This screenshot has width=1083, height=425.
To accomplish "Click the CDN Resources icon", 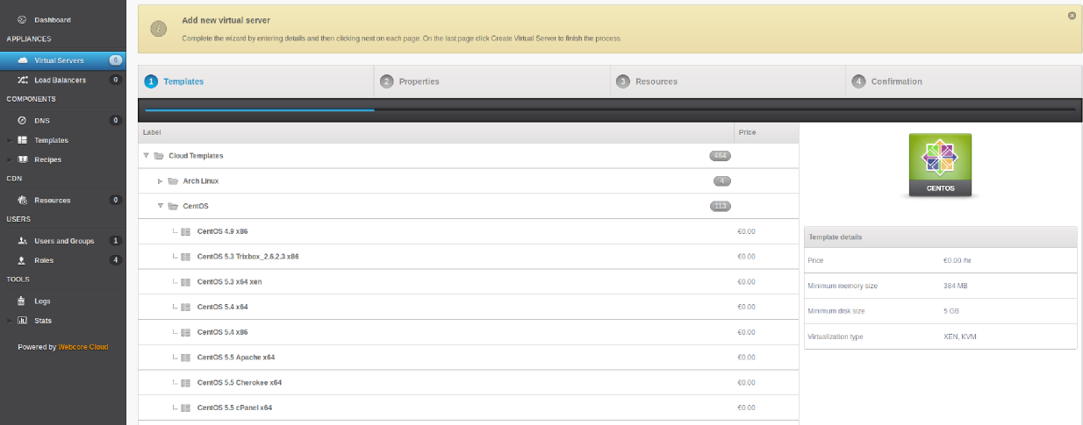I will click(22, 200).
